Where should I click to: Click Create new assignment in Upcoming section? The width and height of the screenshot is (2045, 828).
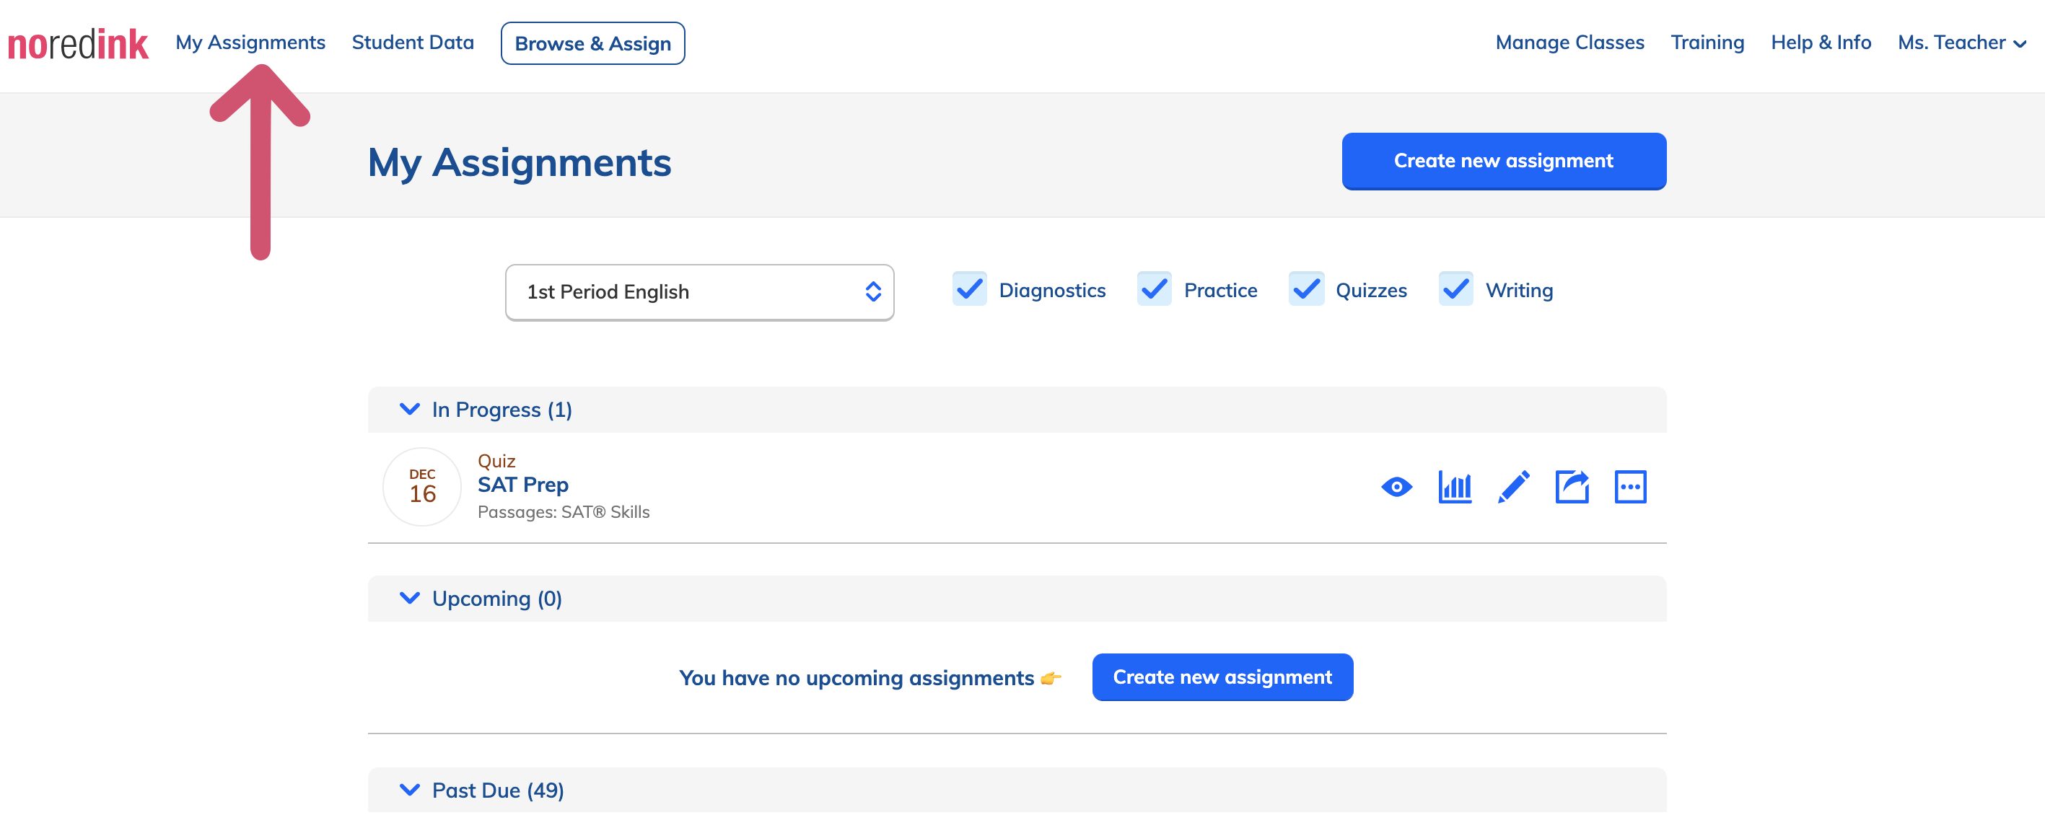tap(1222, 677)
